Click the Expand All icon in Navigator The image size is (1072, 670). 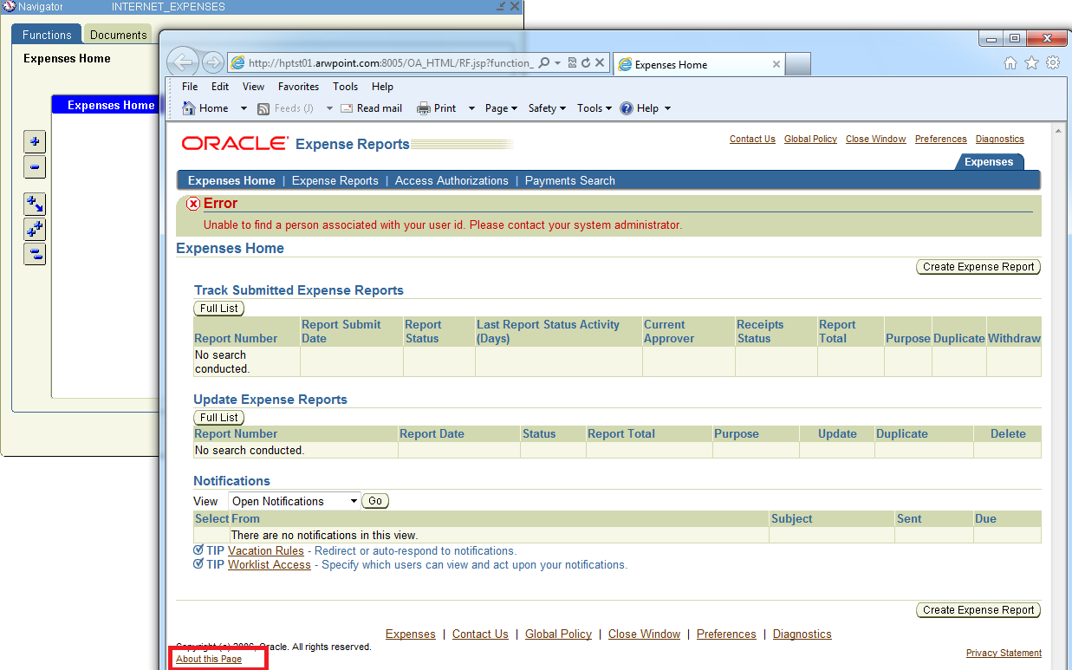point(35,230)
